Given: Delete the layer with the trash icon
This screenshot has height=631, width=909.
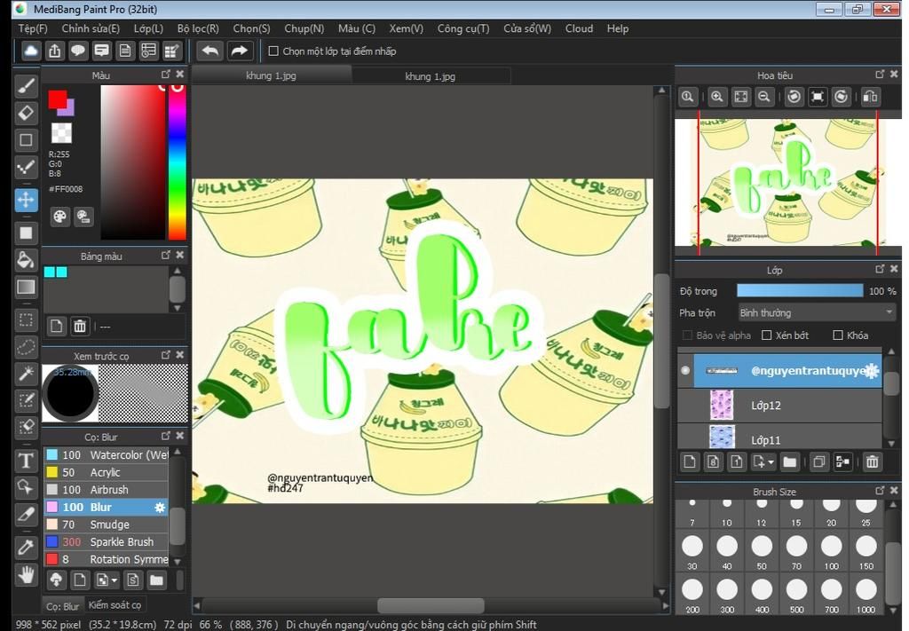Looking at the screenshot, I should coord(872,461).
